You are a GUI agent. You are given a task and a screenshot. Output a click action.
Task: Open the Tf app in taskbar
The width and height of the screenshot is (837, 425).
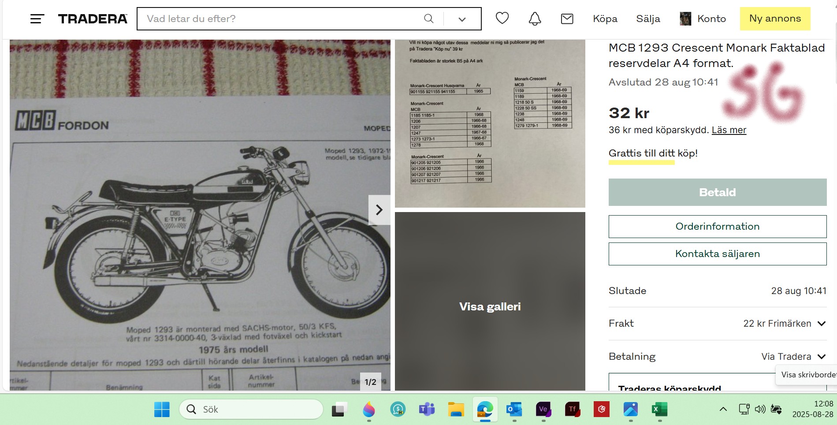(572, 410)
